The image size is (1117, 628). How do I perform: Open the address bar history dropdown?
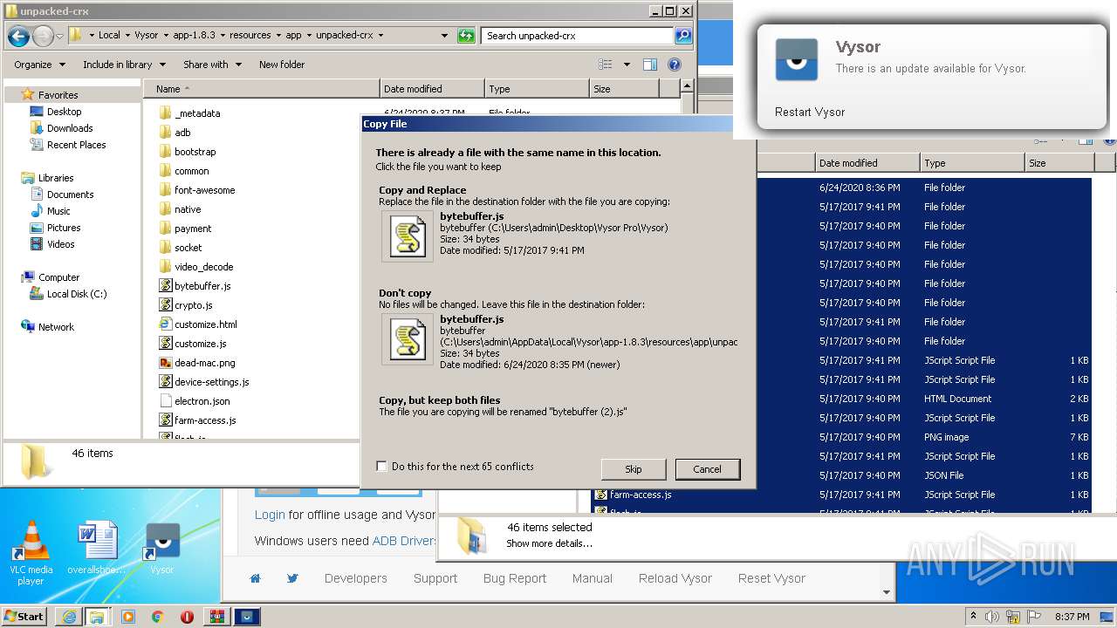point(444,36)
